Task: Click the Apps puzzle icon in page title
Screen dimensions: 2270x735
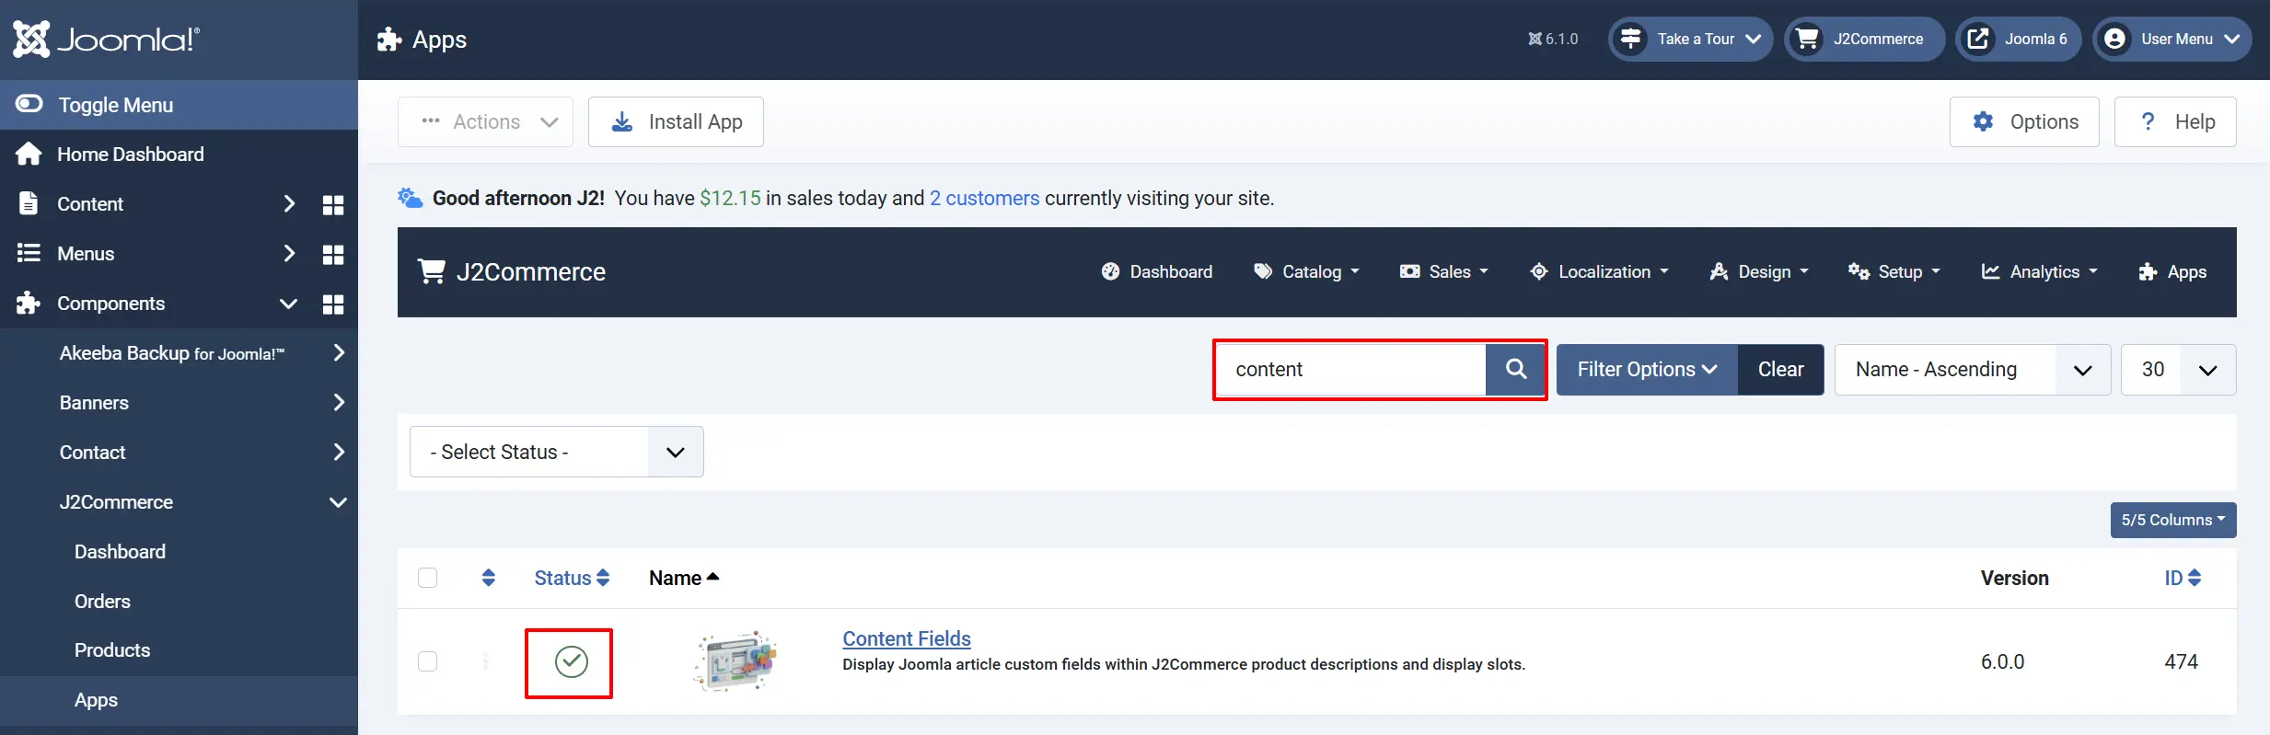Action: click(389, 40)
